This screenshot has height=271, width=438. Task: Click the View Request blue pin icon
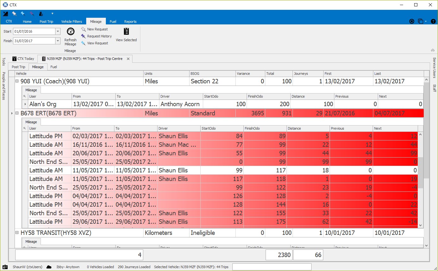tap(83, 43)
